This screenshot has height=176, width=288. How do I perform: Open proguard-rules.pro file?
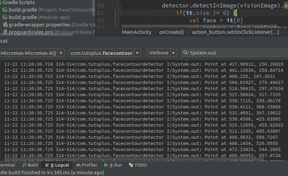(x=49, y=32)
